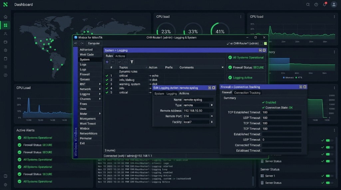Choose Exit in the Winbox side menu
The image size is (341, 190).
click(x=90, y=143)
